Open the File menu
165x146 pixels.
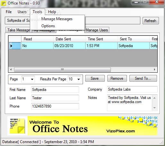click(9, 12)
